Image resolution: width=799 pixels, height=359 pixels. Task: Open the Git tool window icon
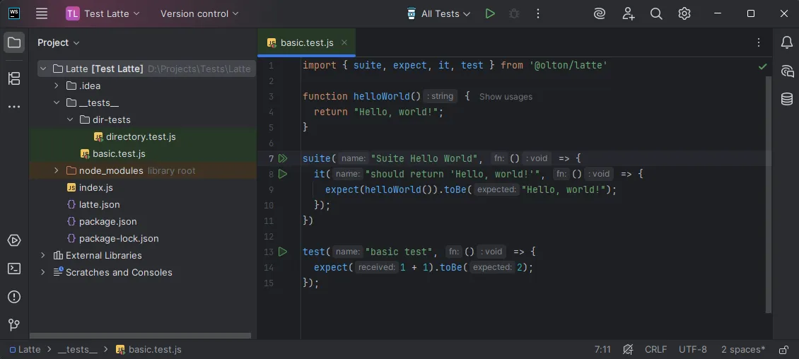[14, 325]
